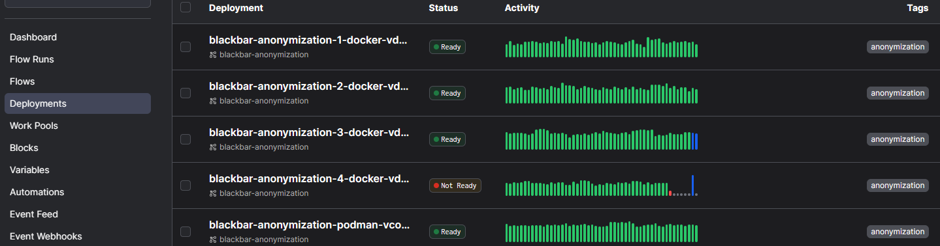Screen dimensions: 940x246
Task: Click activity chart of blackbar-anonymization-1 deployment
Action: tap(602, 48)
